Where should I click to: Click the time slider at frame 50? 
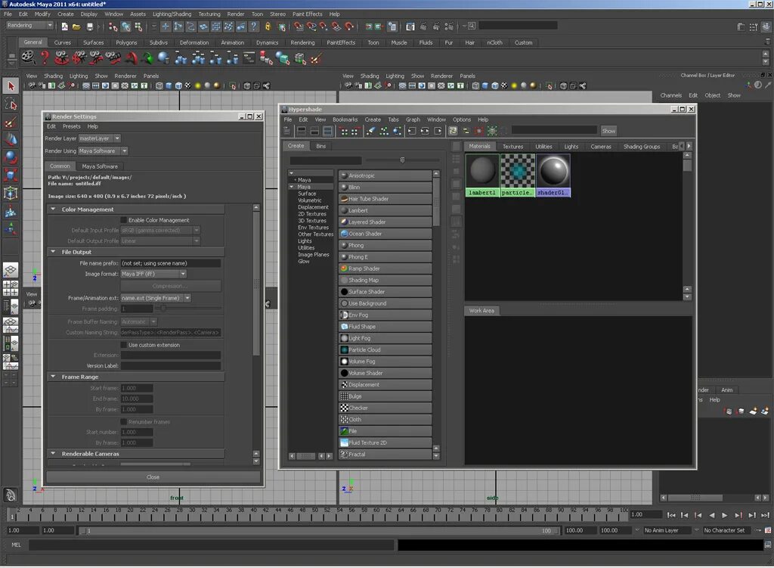(315, 514)
